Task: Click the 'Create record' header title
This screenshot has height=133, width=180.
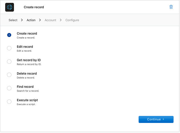Action: 34,7
